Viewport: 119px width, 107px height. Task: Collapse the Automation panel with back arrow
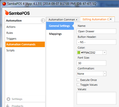[43, 21]
